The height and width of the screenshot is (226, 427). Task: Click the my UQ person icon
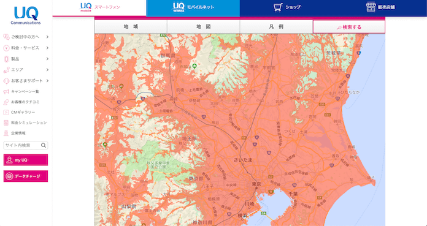coord(10,160)
